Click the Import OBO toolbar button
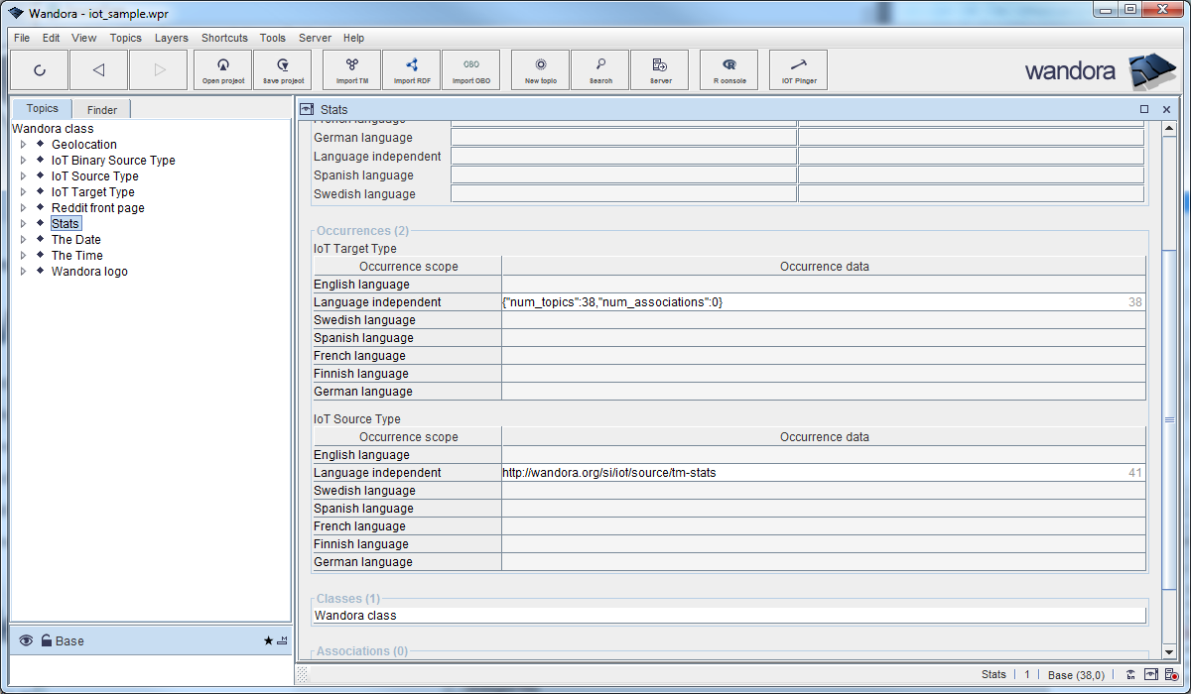Image resolution: width=1191 pixels, height=694 pixels. (x=470, y=70)
